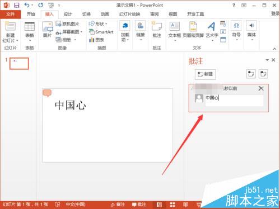
Task: Open the 视图 tab
Action: click(172, 14)
